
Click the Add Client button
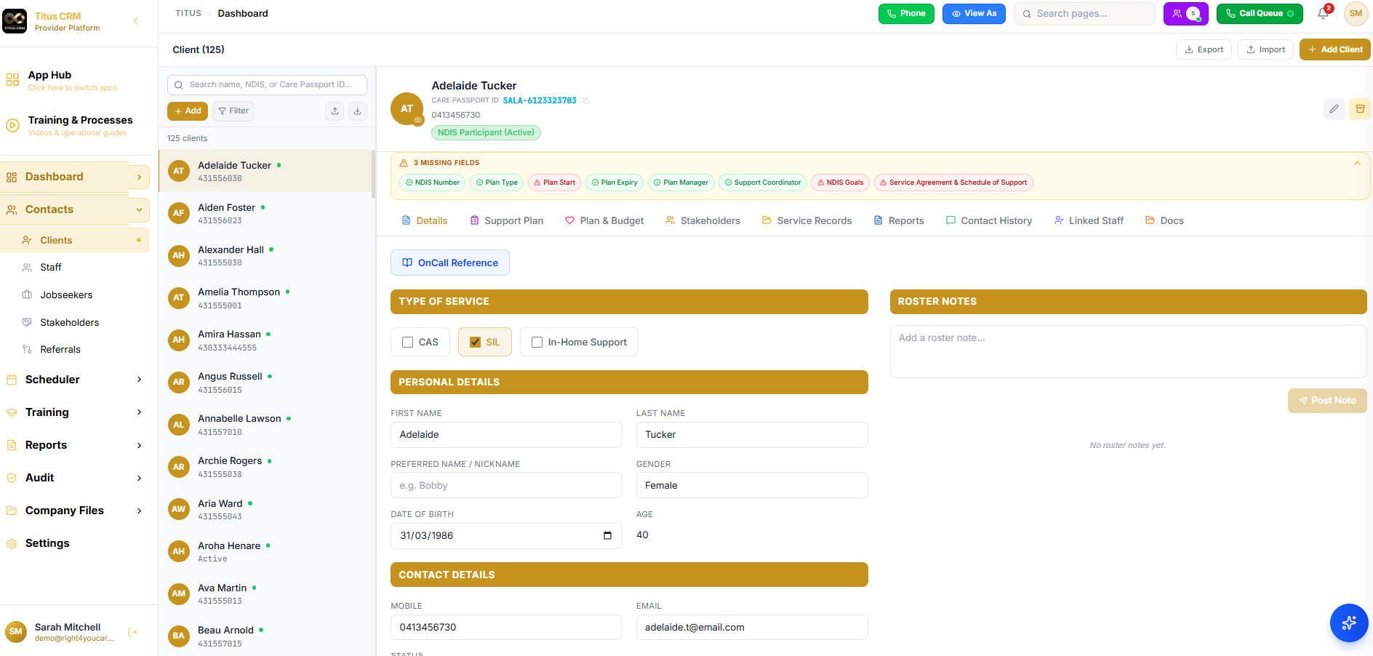[x=1335, y=50]
